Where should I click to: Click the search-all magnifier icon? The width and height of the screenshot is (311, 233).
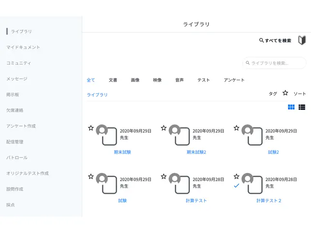[x=261, y=40]
